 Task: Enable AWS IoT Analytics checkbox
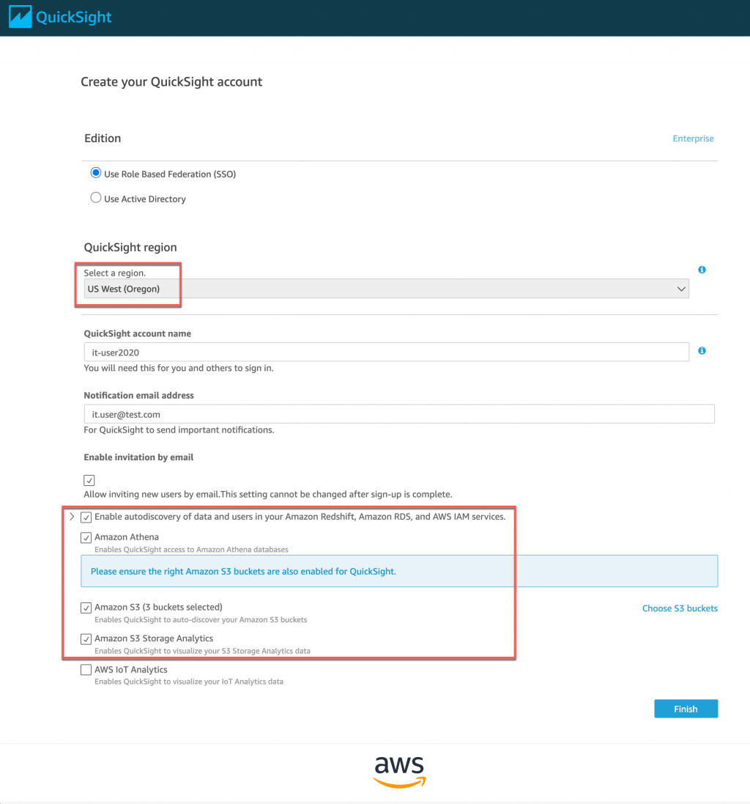(x=86, y=670)
